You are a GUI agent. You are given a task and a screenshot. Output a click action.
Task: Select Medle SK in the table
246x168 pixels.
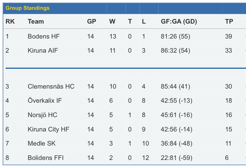(41, 143)
